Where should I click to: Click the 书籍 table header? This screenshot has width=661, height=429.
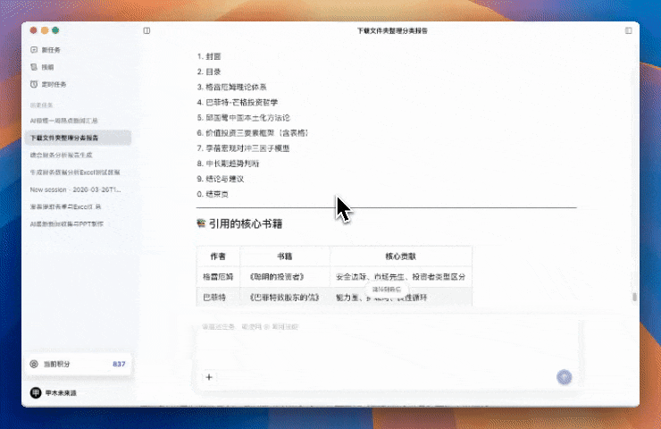point(285,256)
